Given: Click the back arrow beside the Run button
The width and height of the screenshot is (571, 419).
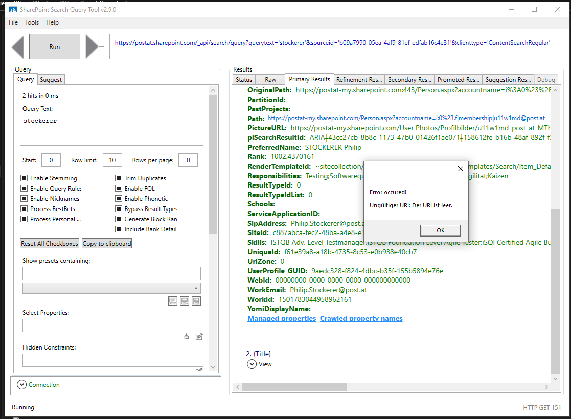Looking at the screenshot, I should pyautogui.click(x=17, y=46).
